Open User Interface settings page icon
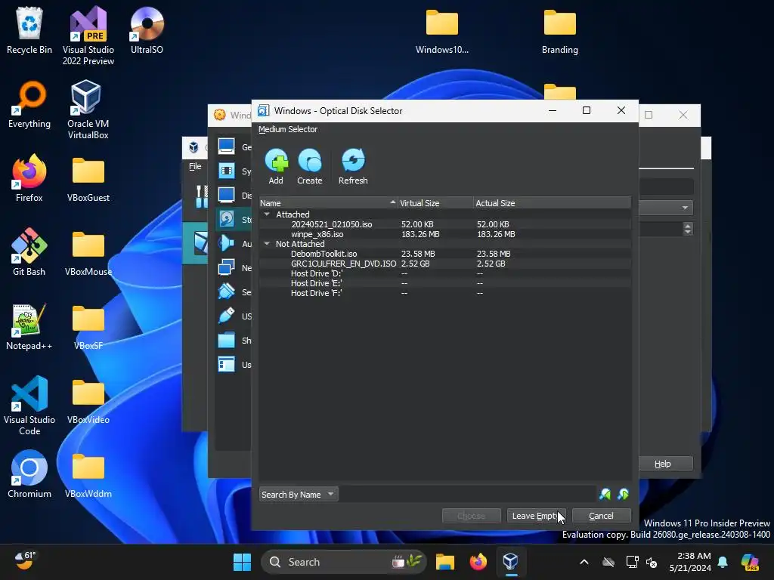 (x=227, y=365)
